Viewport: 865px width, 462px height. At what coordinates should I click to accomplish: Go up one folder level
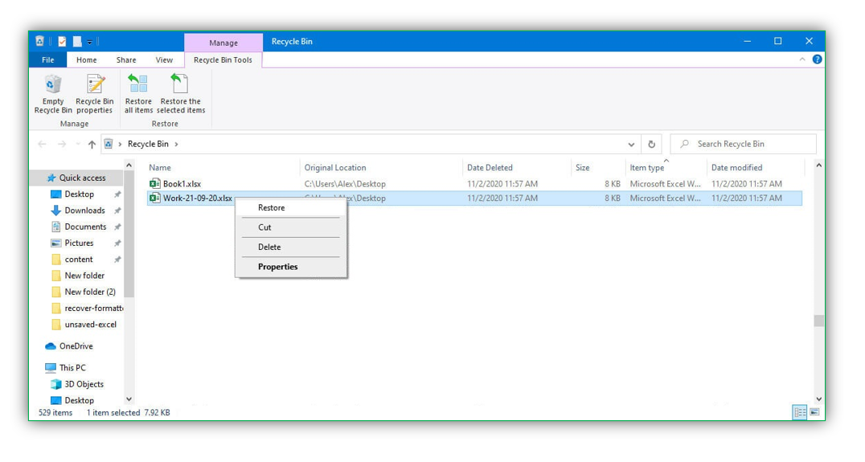92,145
